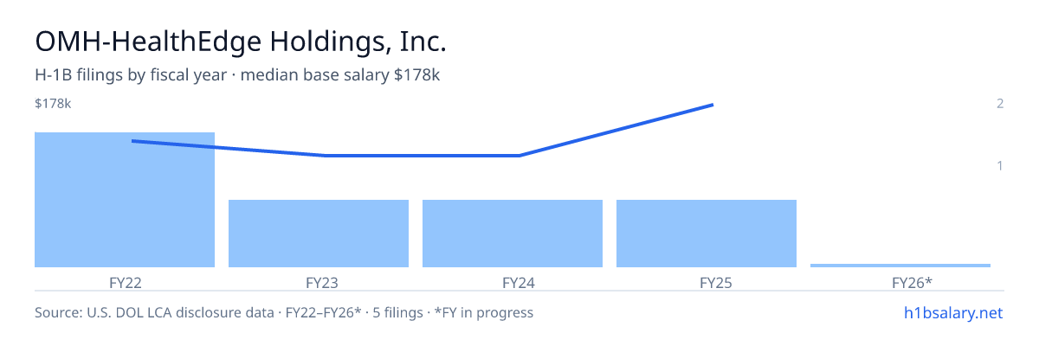
Task: Click the FY22 axis label
Action: click(x=125, y=282)
